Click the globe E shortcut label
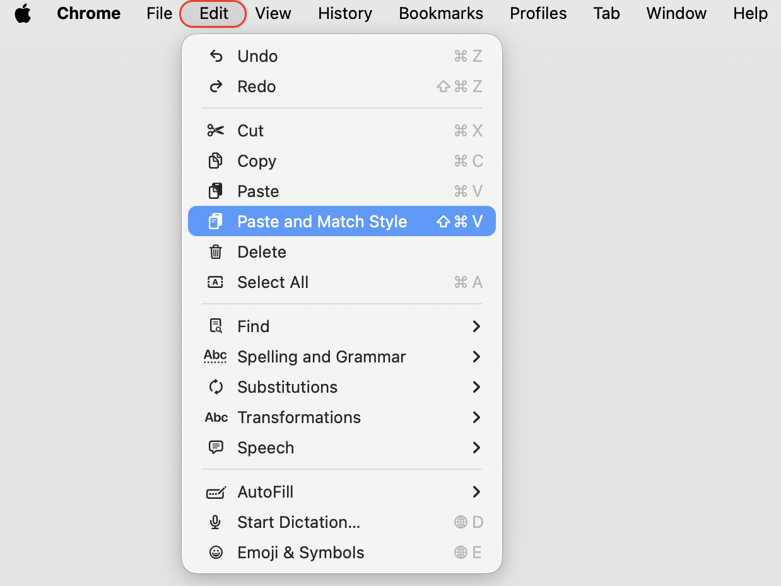The height and width of the screenshot is (586, 781). (x=468, y=553)
